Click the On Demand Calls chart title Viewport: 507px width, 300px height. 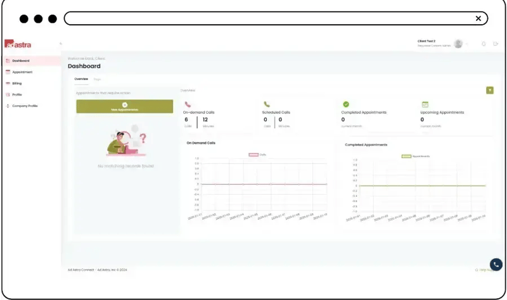click(x=201, y=143)
